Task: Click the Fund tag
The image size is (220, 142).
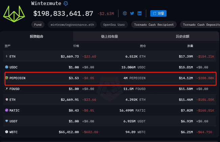Action: click(38, 25)
